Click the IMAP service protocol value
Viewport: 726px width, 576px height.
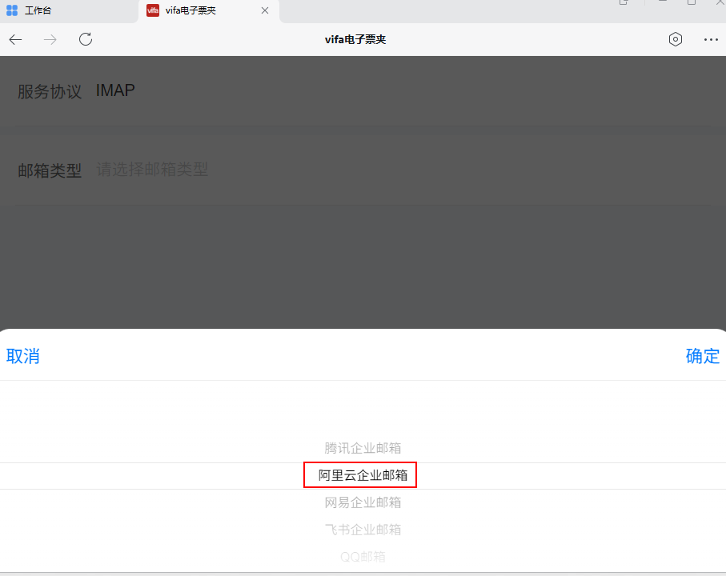point(115,90)
